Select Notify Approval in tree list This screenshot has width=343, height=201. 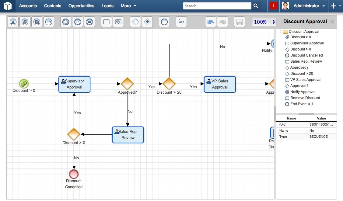[303, 92]
